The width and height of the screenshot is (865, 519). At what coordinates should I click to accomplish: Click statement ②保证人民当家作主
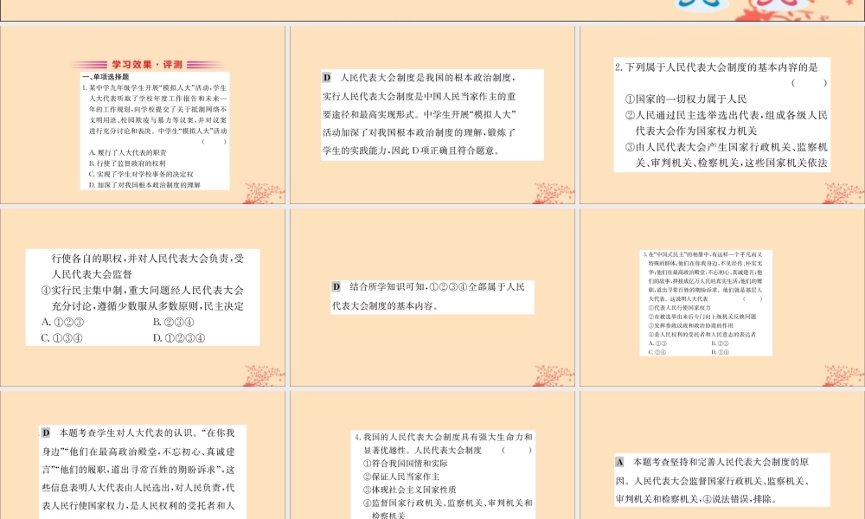[x=401, y=477]
